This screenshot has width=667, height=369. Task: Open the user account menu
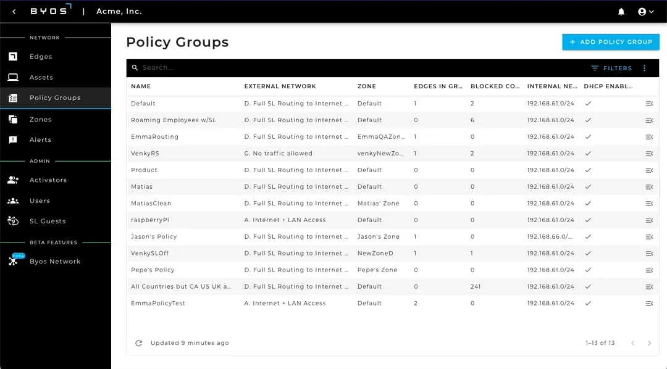click(646, 12)
